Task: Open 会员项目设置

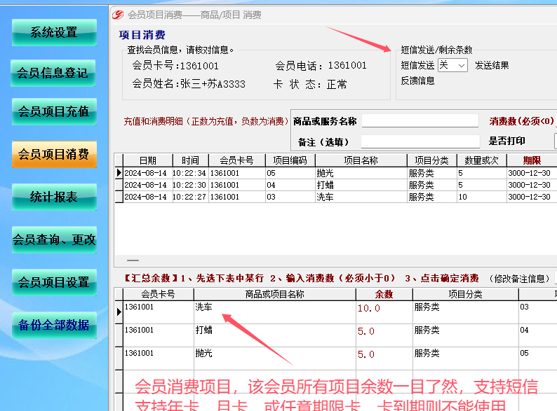Action: (x=54, y=282)
